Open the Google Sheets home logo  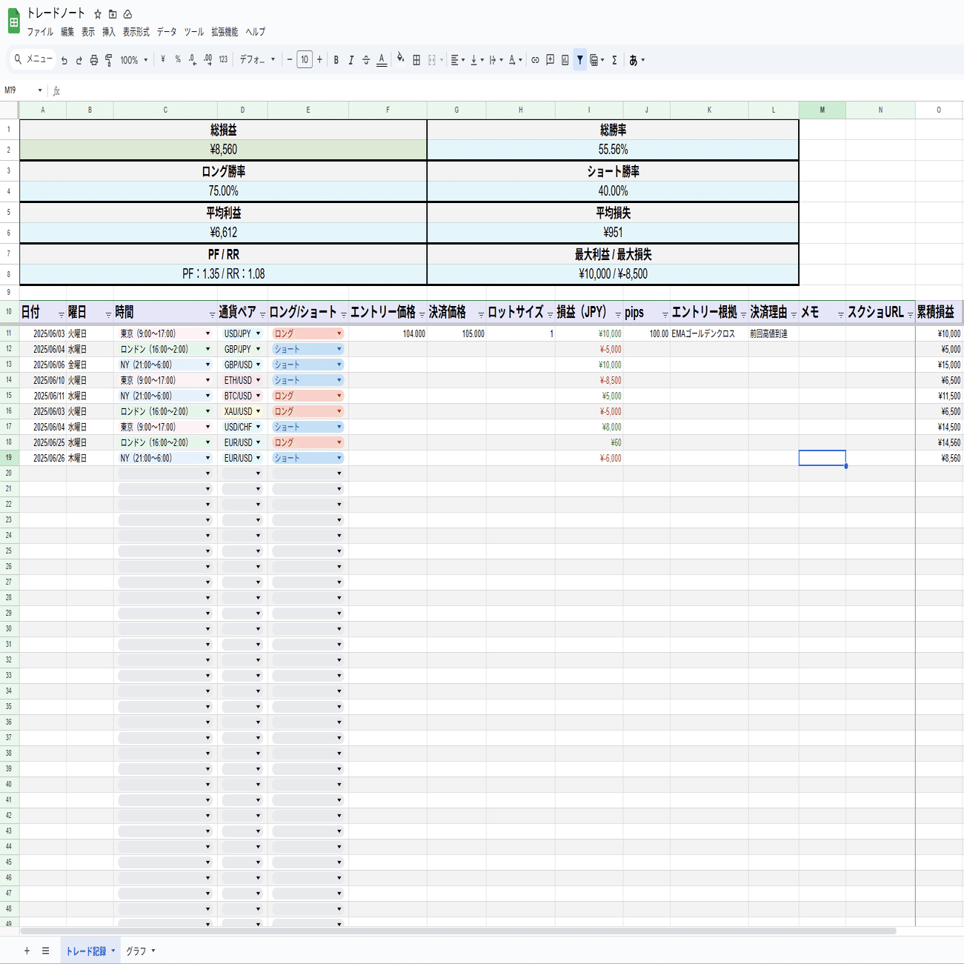(13, 21)
